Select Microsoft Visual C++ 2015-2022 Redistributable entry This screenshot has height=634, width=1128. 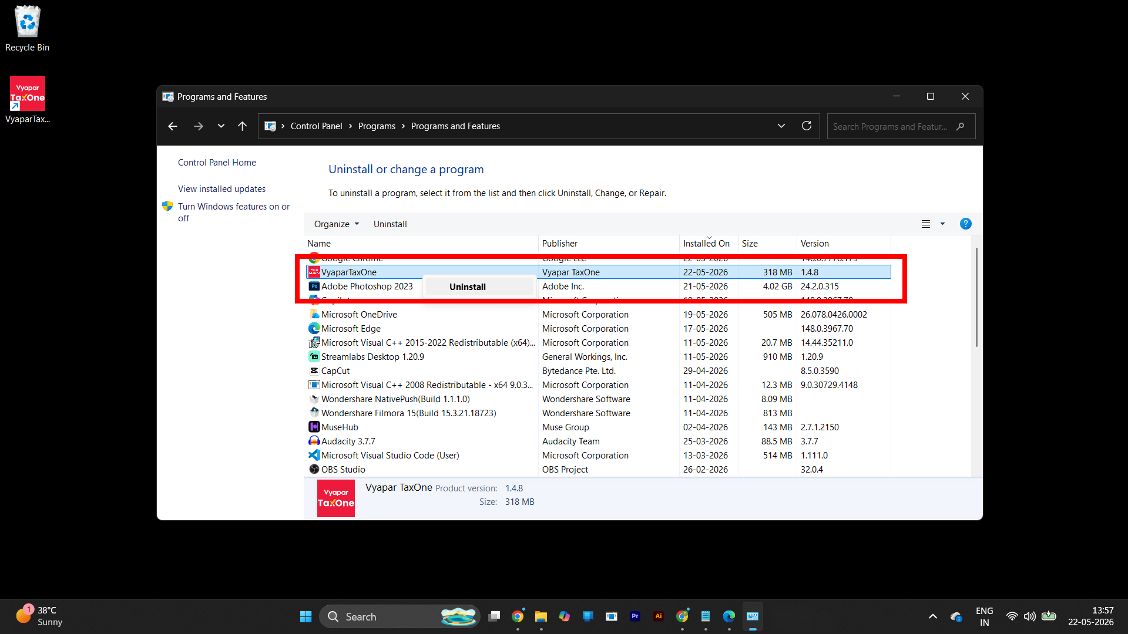tap(599, 343)
